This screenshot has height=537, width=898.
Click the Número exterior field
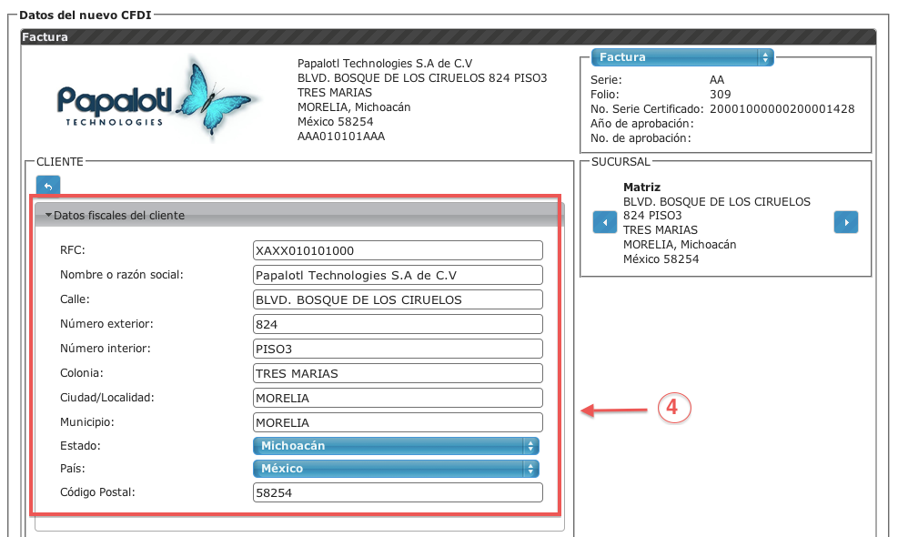coord(398,324)
